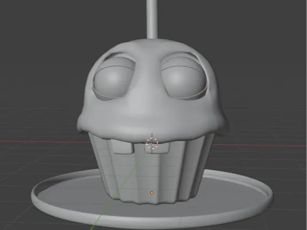Click the left tooth under the frosting

(x=122, y=146)
